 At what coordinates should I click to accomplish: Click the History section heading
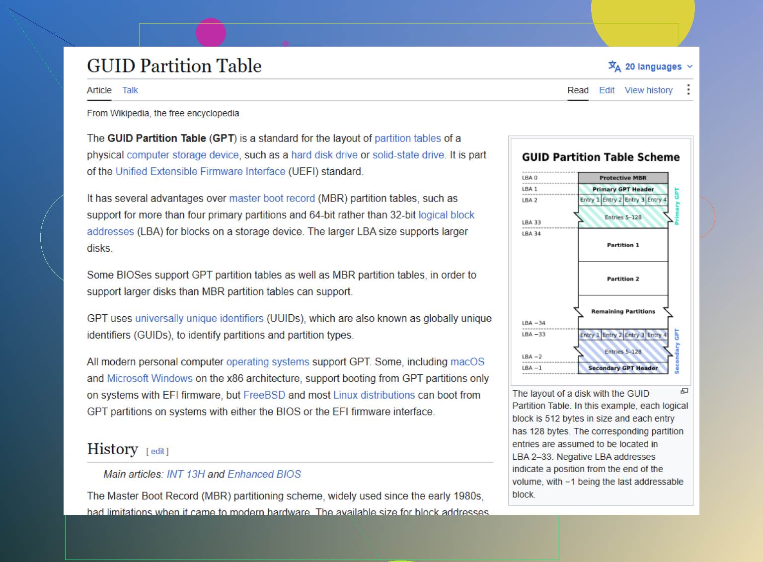click(112, 449)
